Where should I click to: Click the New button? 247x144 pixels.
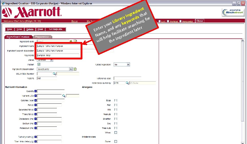(10, 29)
